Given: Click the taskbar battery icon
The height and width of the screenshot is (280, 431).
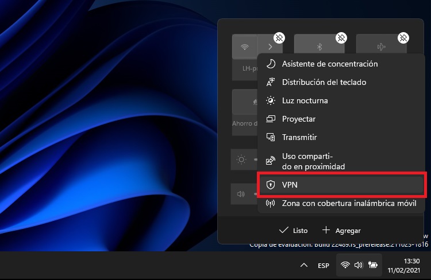Looking at the screenshot, I should tap(373, 265).
